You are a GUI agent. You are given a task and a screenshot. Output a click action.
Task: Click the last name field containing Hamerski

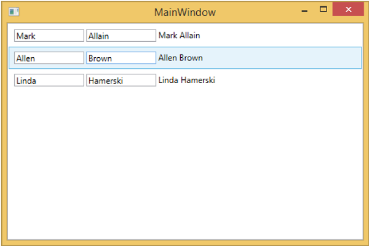pyautogui.click(x=121, y=80)
